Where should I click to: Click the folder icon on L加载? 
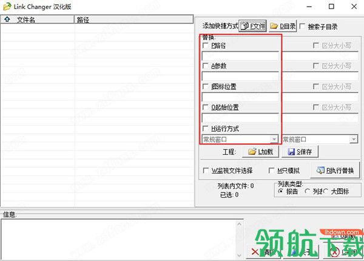[252, 152]
